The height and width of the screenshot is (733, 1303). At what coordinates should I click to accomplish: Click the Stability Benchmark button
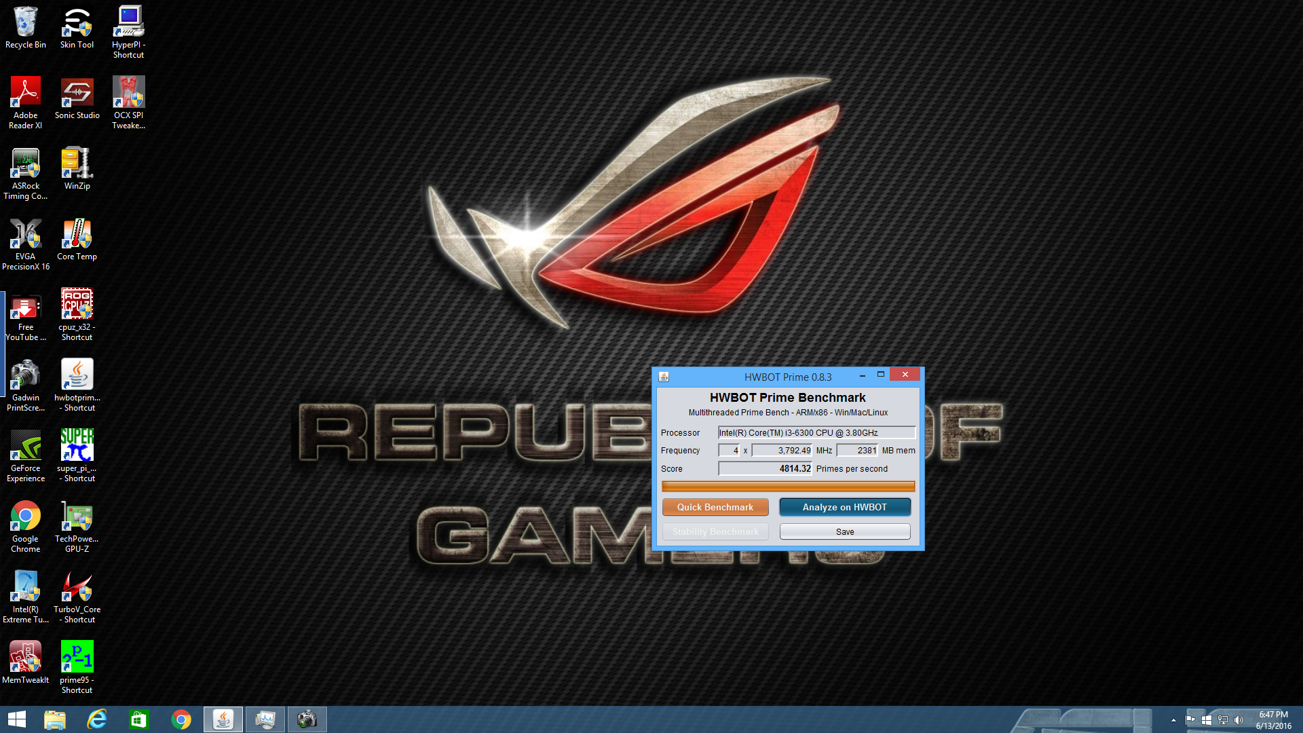point(715,531)
